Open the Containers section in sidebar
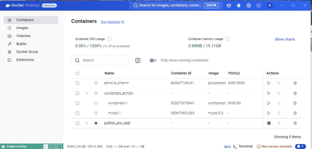 [x=31, y=20]
